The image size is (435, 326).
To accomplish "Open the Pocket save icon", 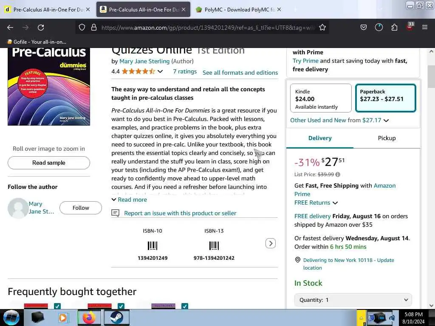I will 364,28.
